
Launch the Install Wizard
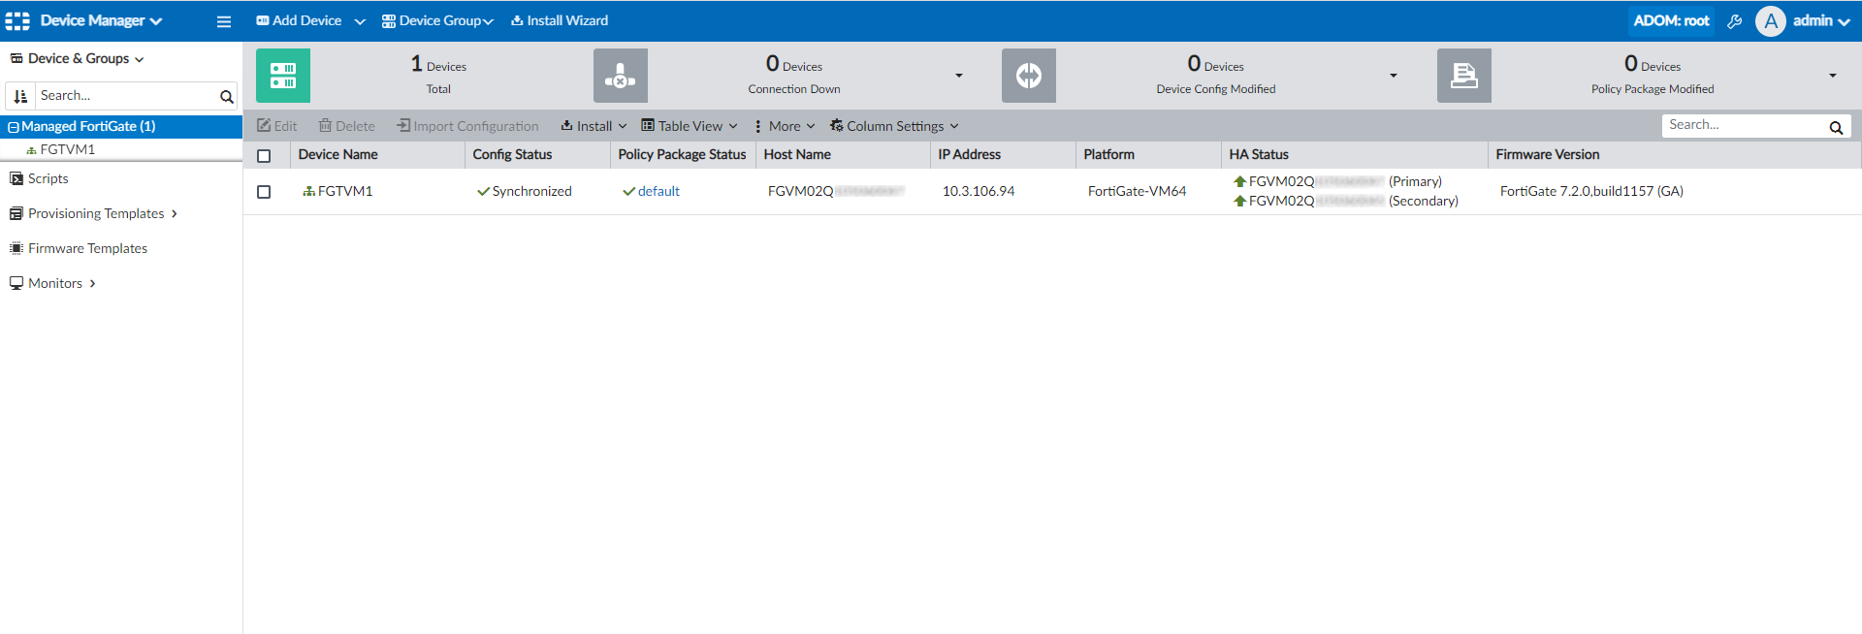[560, 20]
